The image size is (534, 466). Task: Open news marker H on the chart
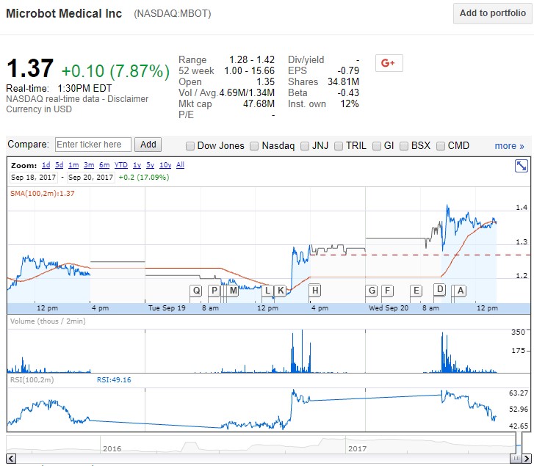tap(315, 291)
